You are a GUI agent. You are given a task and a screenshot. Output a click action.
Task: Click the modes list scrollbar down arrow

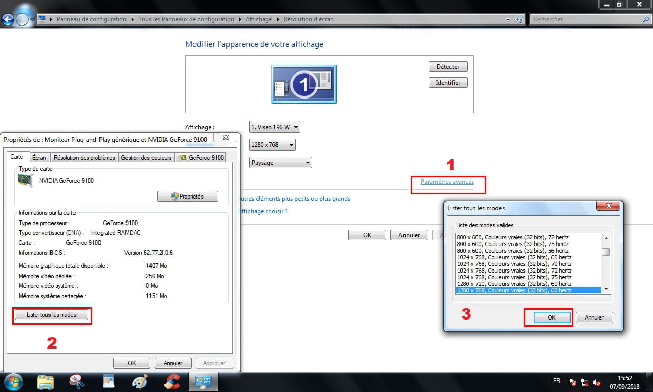[606, 290]
